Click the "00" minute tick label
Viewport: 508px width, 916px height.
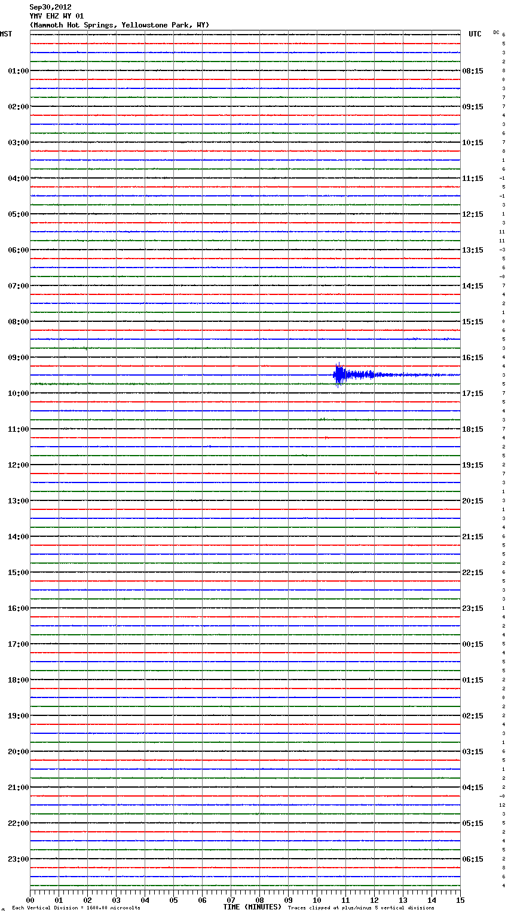pos(30,900)
